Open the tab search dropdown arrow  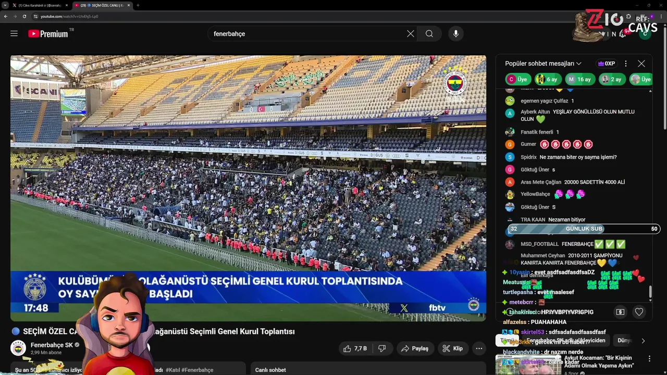click(5, 5)
